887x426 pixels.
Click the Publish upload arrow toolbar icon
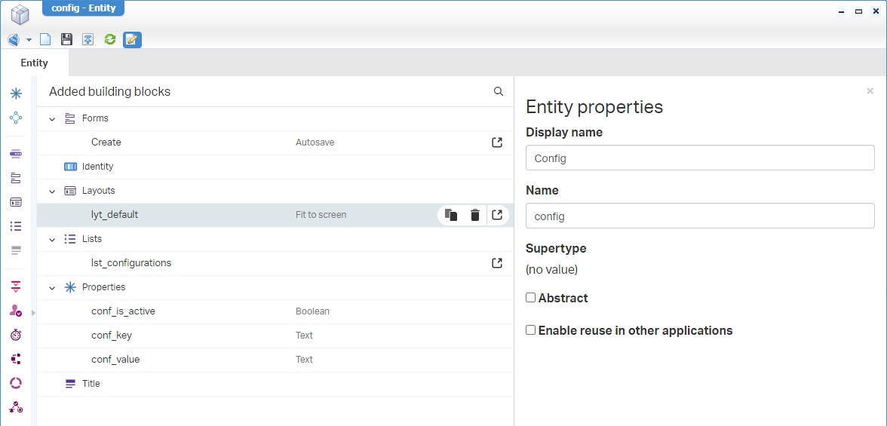pyautogui.click(x=88, y=39)
